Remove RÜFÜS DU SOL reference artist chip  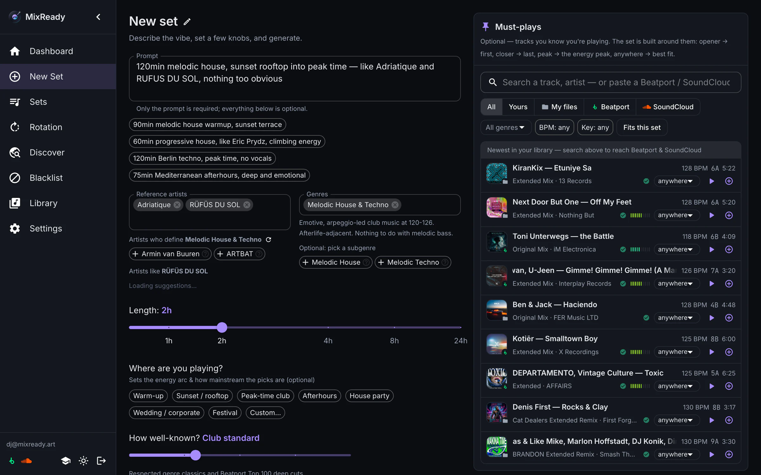pos(247,205)
